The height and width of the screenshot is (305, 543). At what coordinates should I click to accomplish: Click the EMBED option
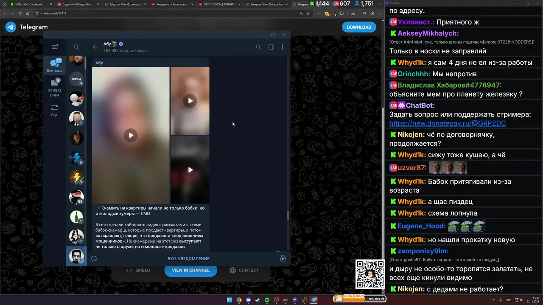coord(138,270)
